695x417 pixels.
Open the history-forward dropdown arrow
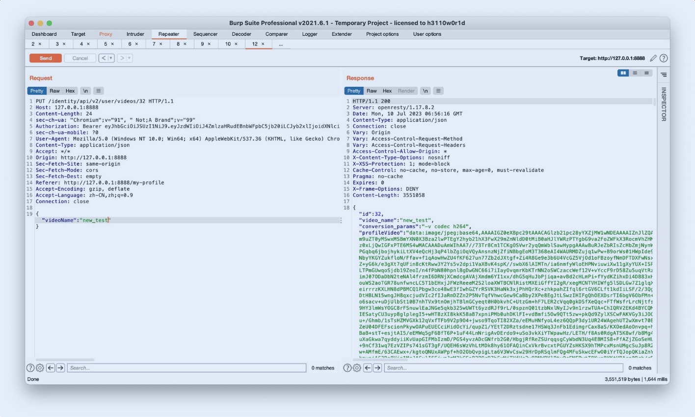tap(130, 58)
